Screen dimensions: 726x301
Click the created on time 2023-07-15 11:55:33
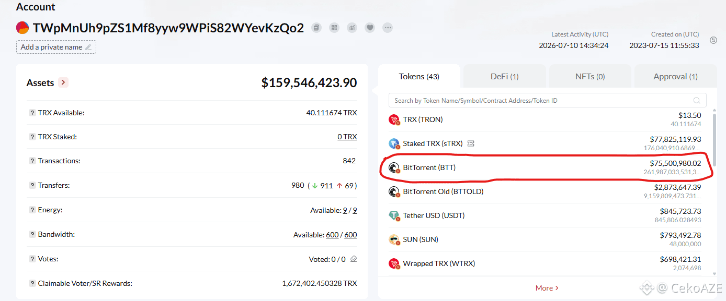664,45
